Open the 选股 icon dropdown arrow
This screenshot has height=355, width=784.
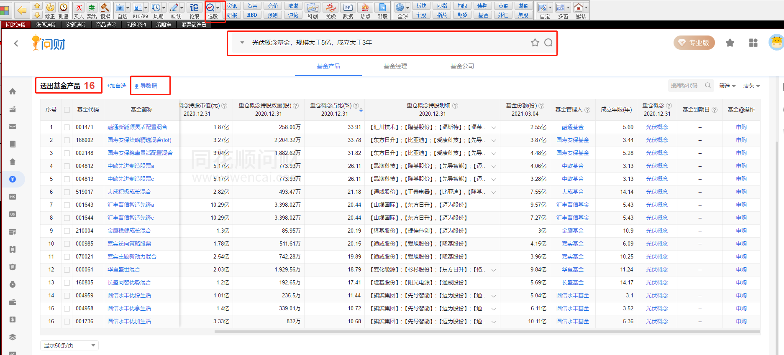218,8
